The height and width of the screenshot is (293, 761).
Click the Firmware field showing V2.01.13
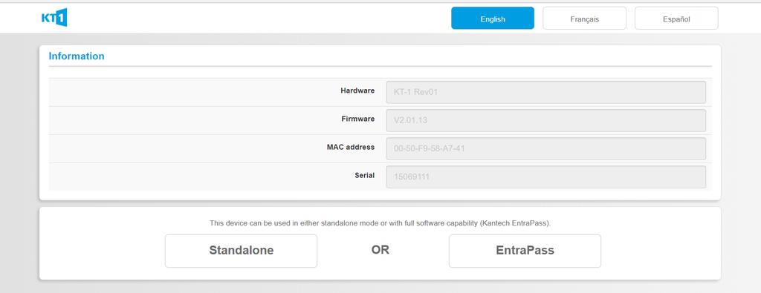point(546,121)
